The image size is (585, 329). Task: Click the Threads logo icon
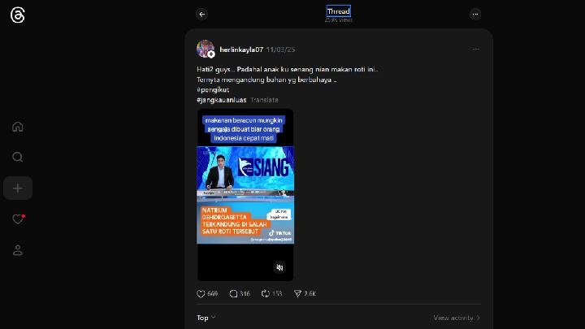(x=17, y=15)
